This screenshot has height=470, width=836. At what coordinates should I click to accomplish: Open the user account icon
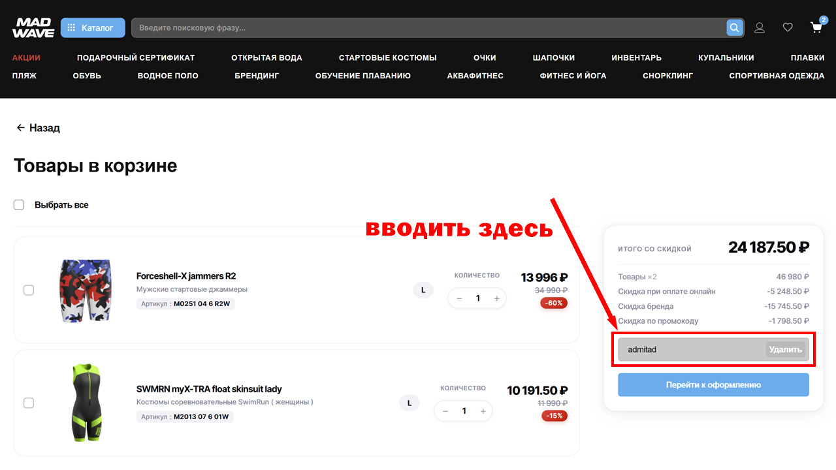pyautogui.click(x=760, y=27)
